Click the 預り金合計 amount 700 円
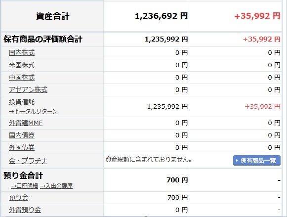The width and height of the screenshot is (287, 217). (177, 180)
